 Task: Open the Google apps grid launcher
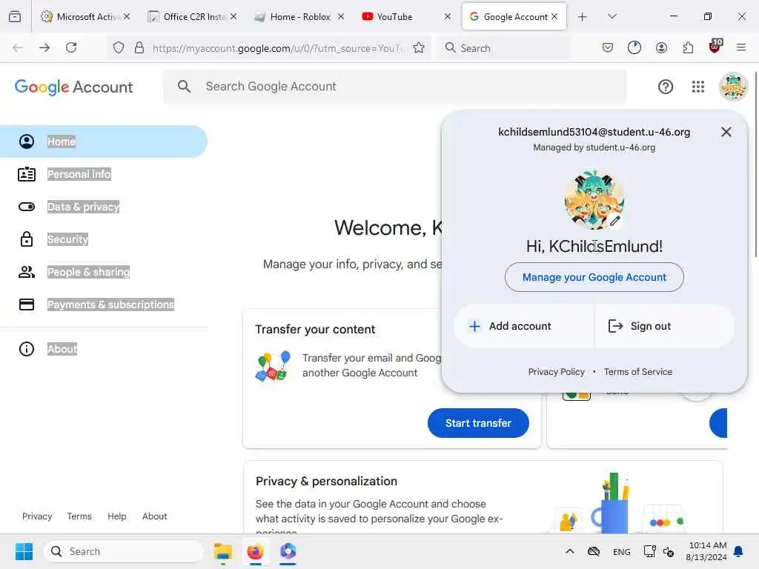(698, 87)
